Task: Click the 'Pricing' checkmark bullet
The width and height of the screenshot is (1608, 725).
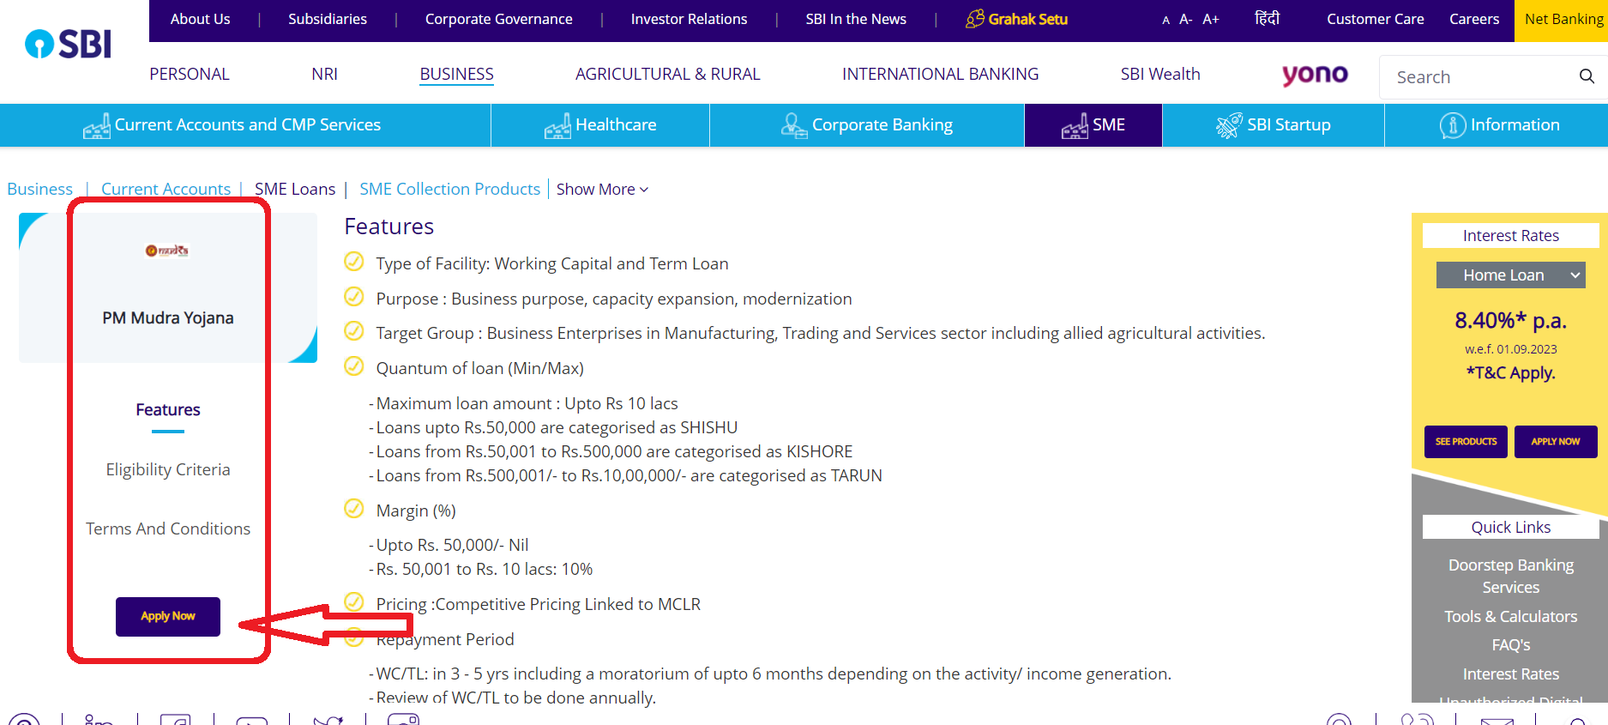Action: coord(353,602)
